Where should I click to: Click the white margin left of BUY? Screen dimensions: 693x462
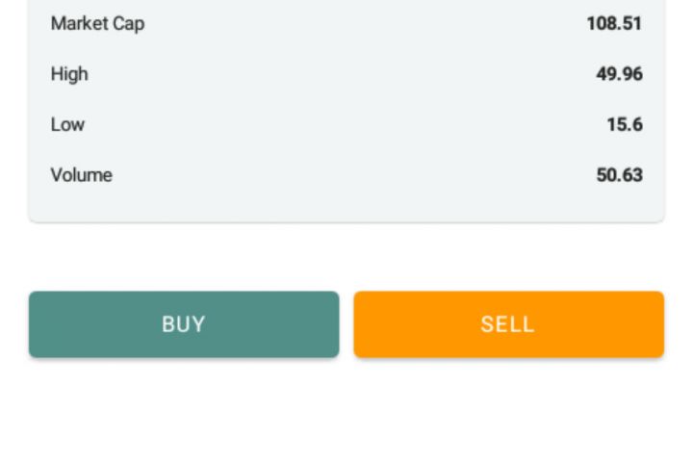tap(13, 324)
